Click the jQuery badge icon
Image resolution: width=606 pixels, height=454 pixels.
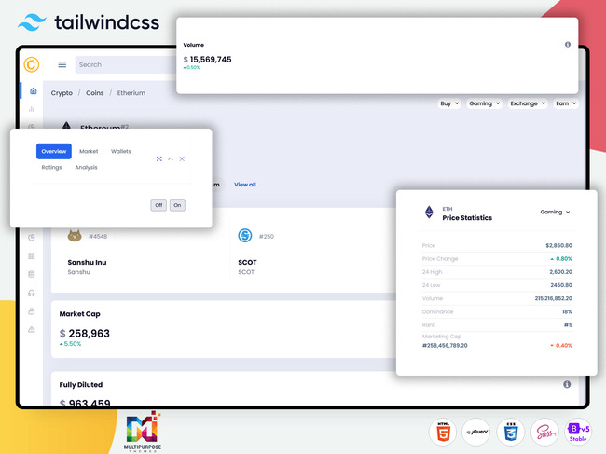(476, 432)
